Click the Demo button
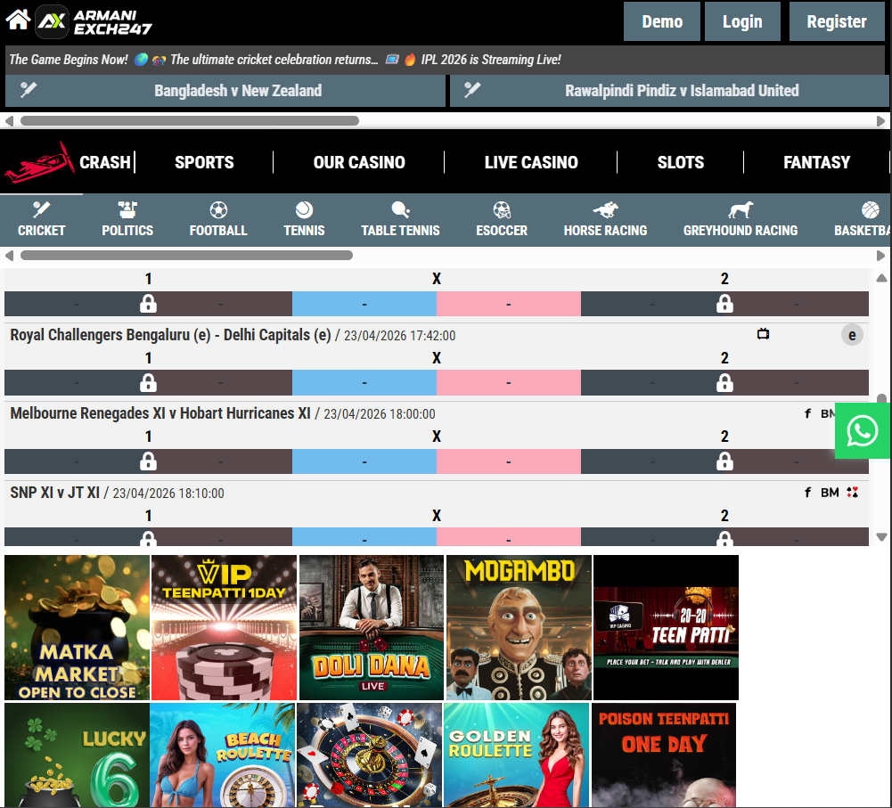 tap(661, 21)
